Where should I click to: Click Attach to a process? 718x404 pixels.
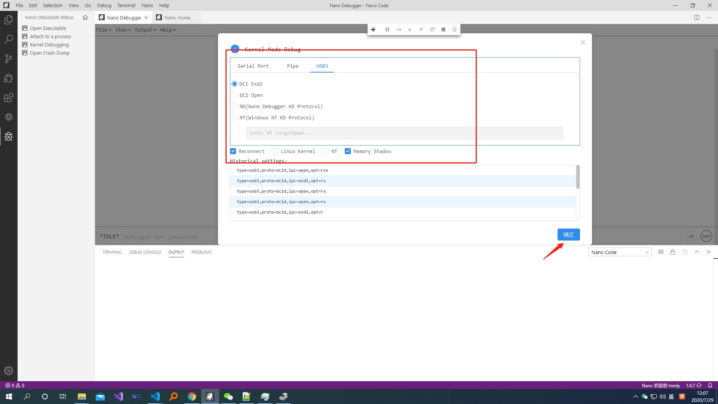tap(50, 37)
